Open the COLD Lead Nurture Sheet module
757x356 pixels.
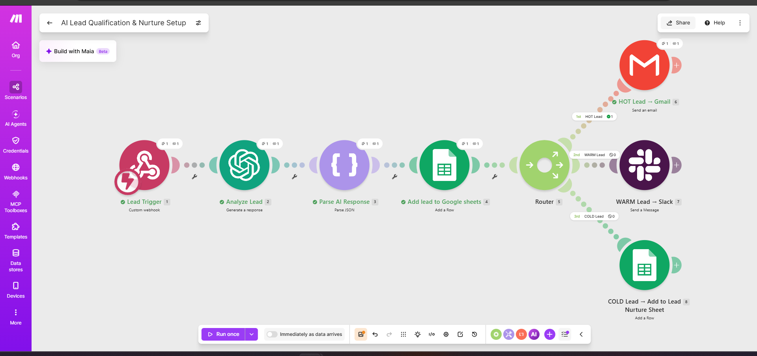tap(644, 265)
